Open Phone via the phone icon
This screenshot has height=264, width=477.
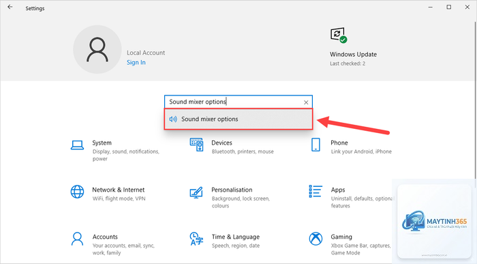(316, 145)
